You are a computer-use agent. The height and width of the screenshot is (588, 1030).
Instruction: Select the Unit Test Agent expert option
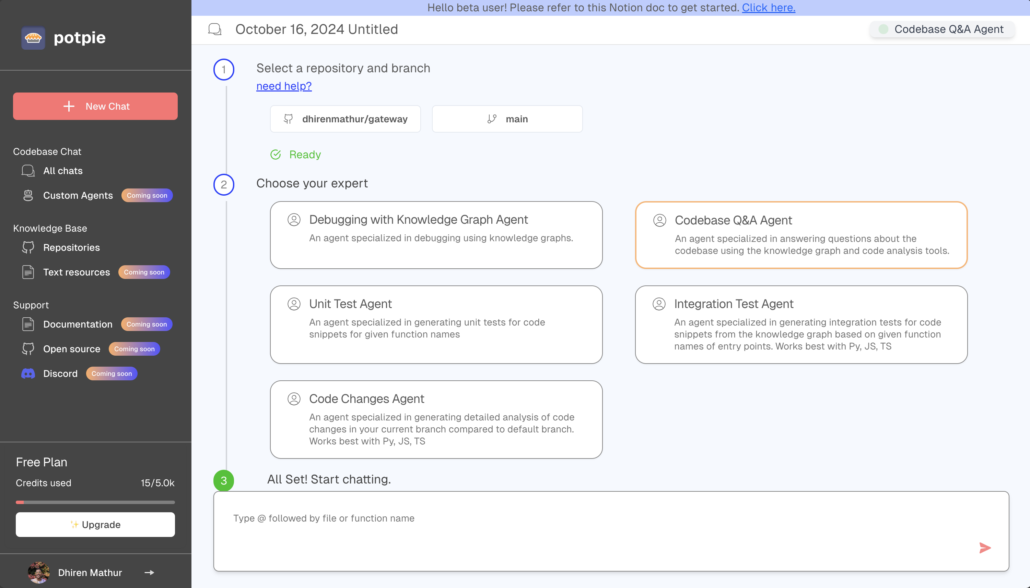coord(436,324)
